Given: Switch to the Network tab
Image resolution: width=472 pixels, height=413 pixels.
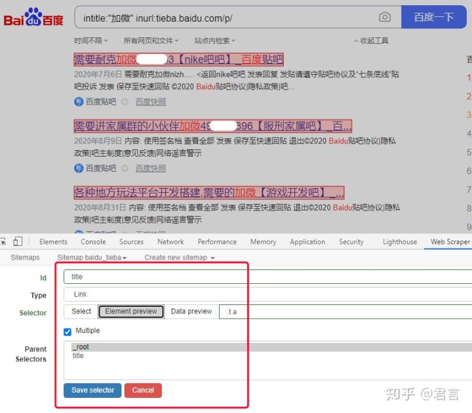Looking at the screenshot, I should 170,242.
